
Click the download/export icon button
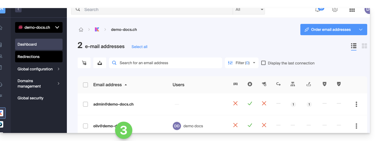(x=100, y=63)
